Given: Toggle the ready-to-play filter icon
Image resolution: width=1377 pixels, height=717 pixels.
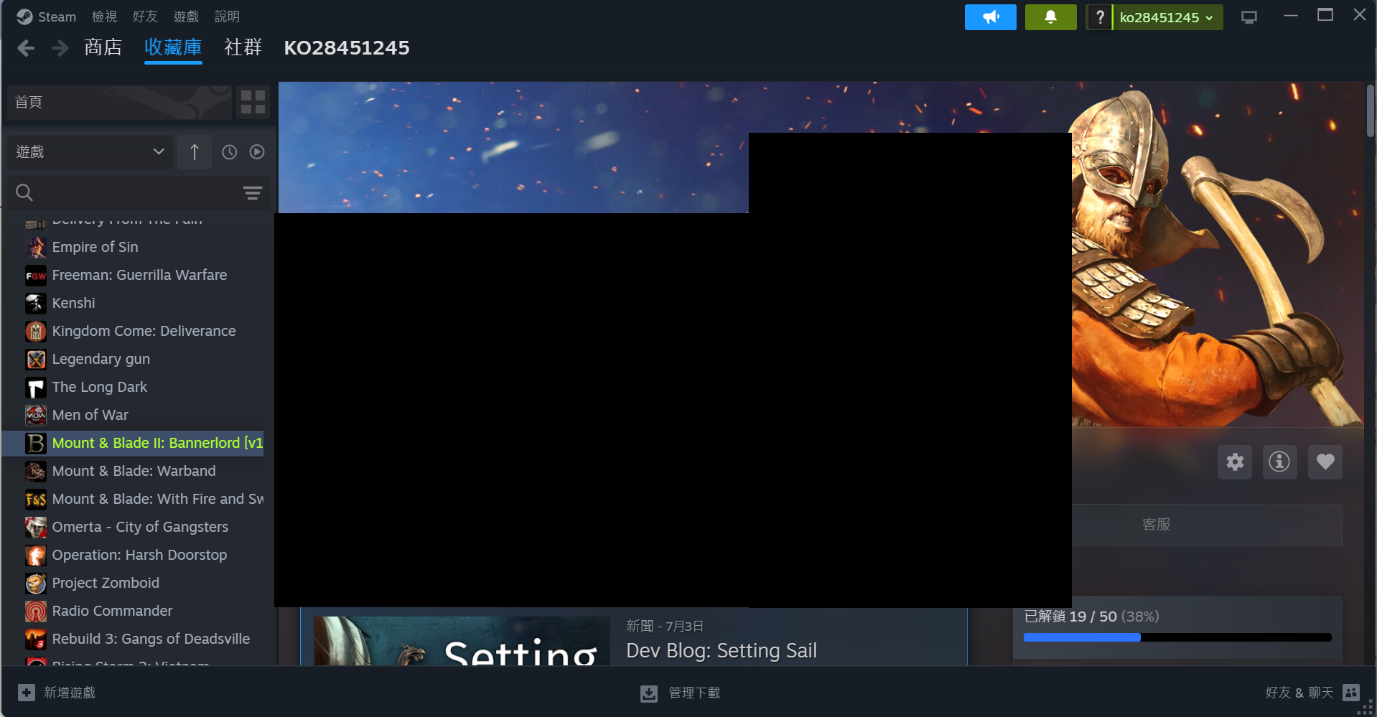Looking at the screenshot, I should pos(257,152).
